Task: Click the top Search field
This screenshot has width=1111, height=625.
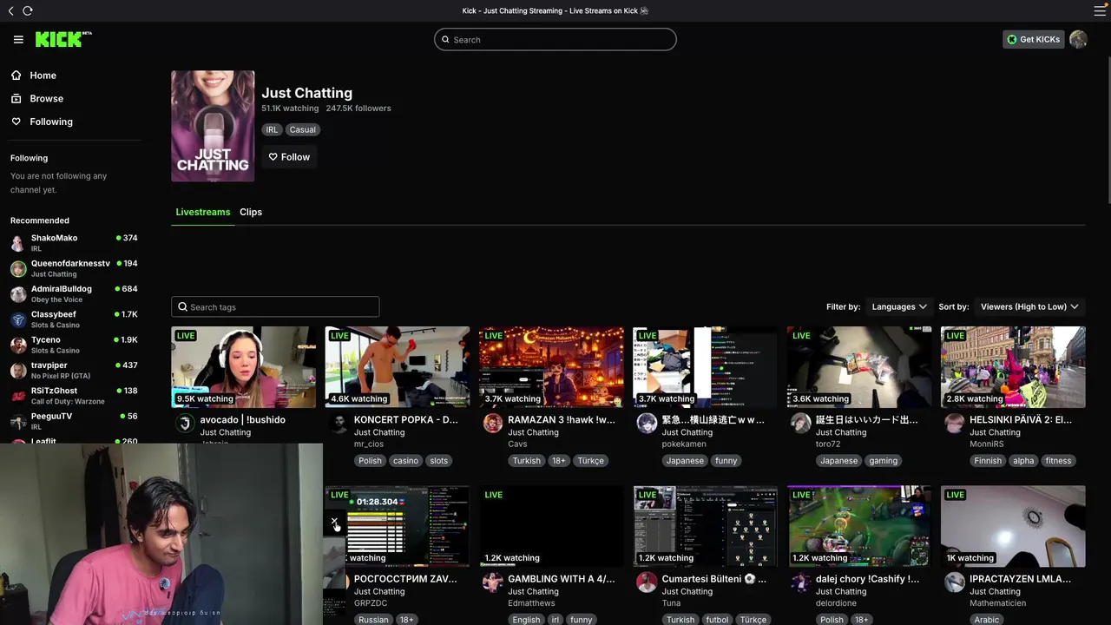Action: coord(555,39)
